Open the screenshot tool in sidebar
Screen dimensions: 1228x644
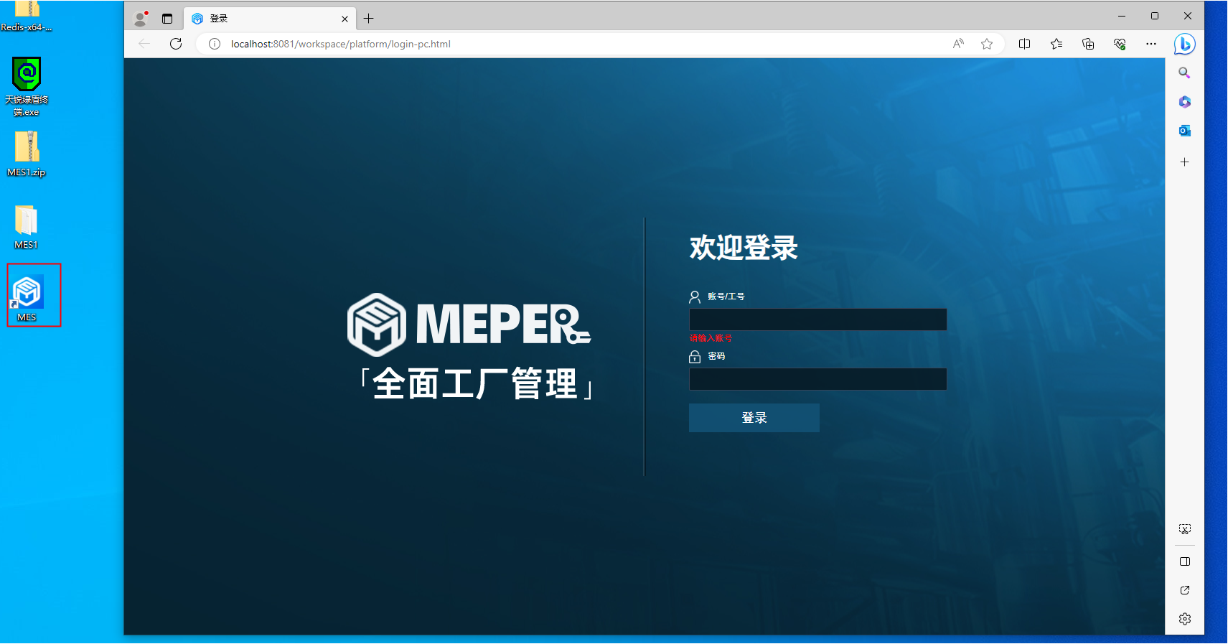tap(1185, 529)
